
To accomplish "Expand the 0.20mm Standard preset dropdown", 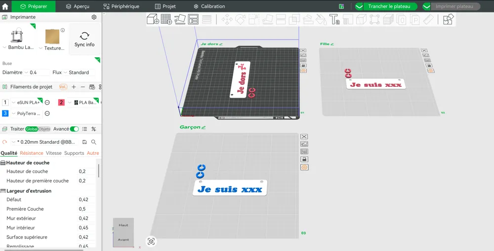I will point(45,142).
